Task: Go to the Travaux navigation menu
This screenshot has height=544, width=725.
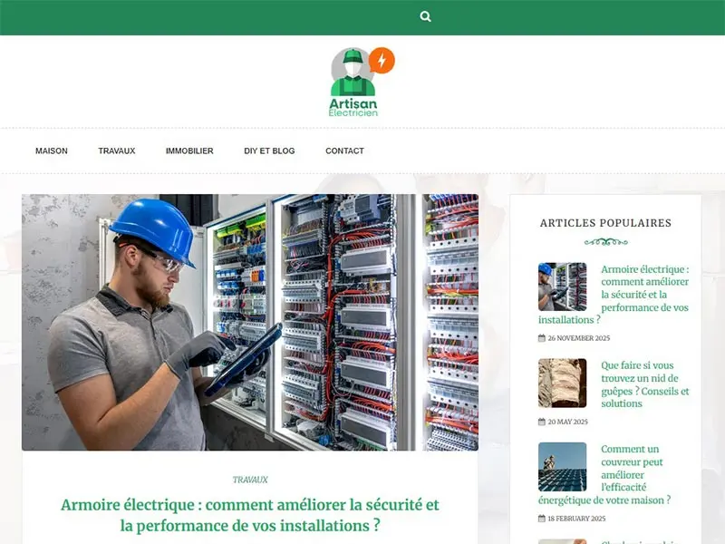Action: [117, 151]
